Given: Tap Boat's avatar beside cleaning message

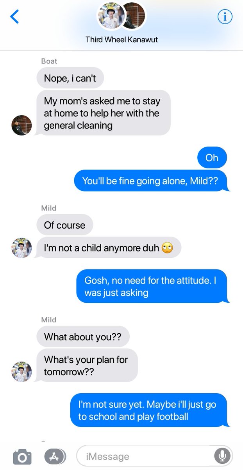Looking at the screenshot, I should [21, 125].
